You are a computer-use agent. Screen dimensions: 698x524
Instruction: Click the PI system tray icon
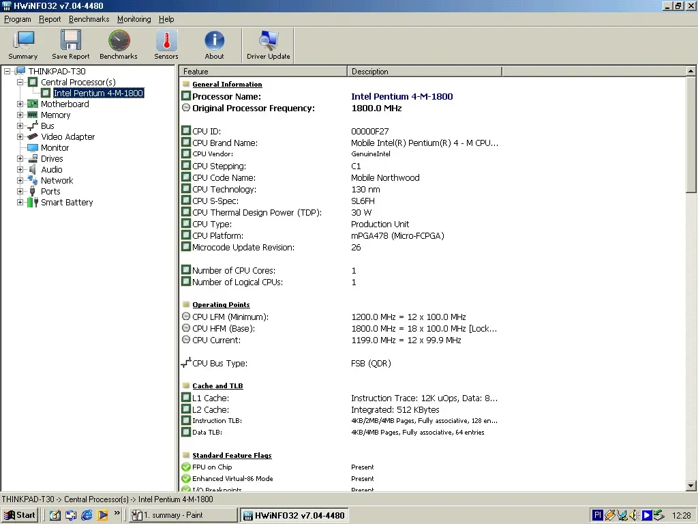pos(597,515)
